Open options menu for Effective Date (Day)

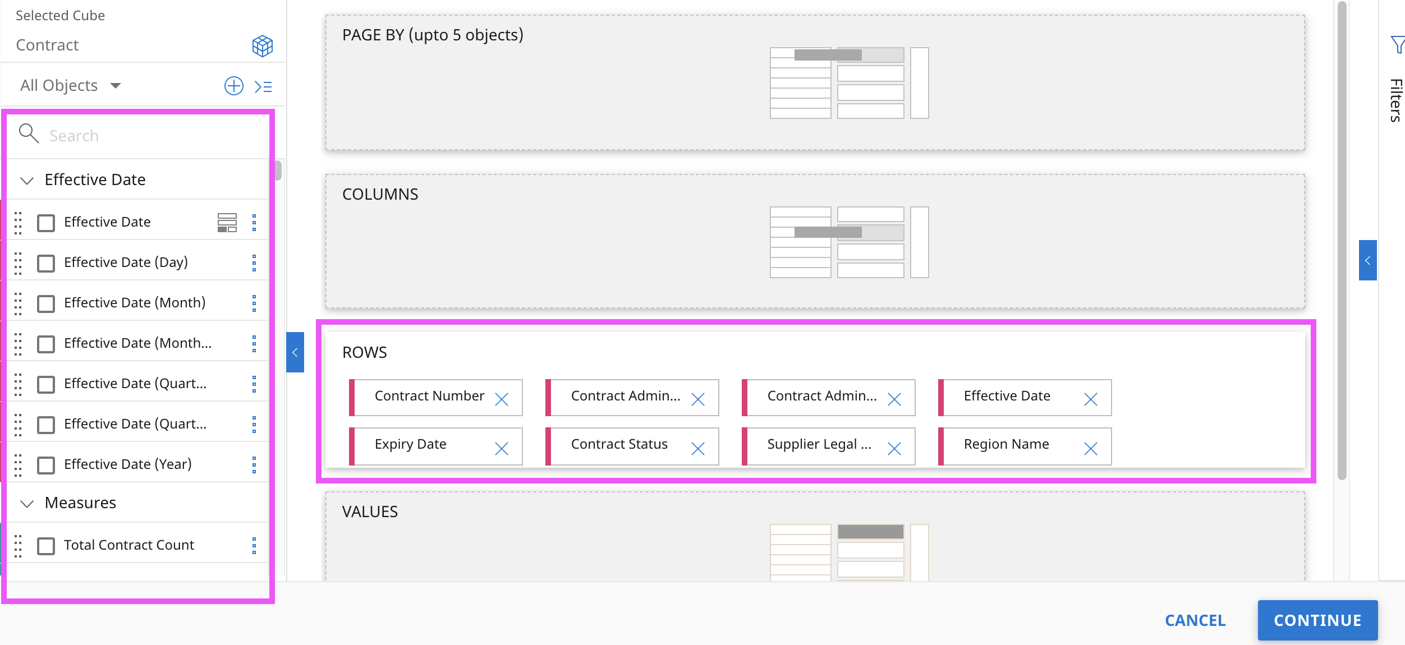(x=254, y=262)
